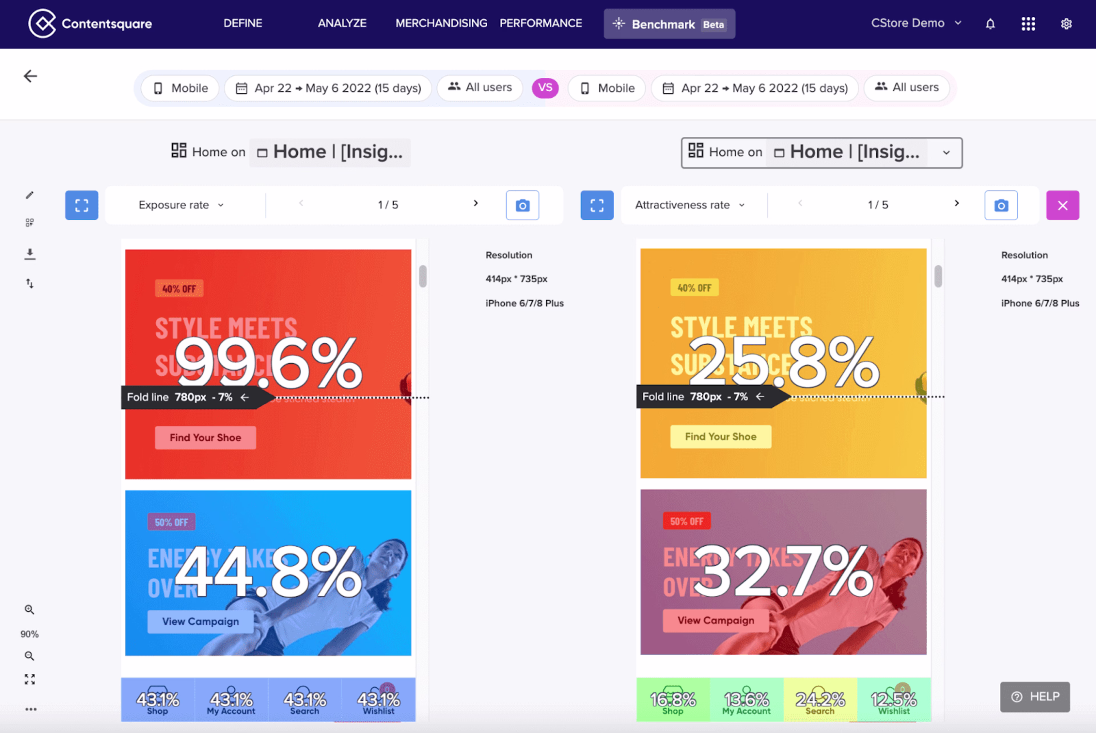This screenshot has height=733, width=1096.
Task: Open CStore Demo account dropdown
Action: (916, 23)
